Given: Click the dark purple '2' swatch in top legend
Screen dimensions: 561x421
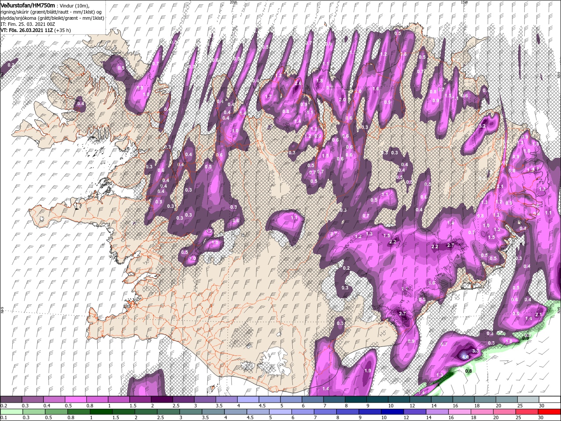Looking at the screenshot, I should [162, 400].
